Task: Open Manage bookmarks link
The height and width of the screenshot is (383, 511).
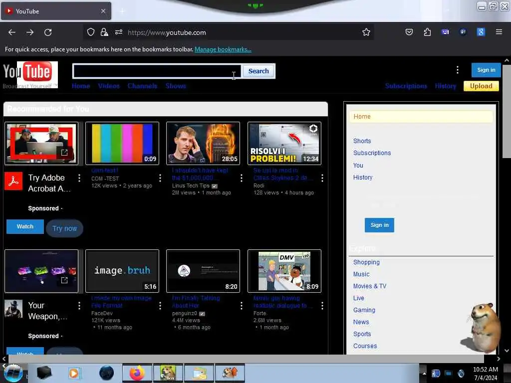Action: point(223,49)
